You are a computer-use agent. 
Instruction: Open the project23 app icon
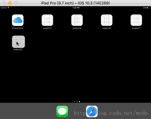click(x=18, y=42)
